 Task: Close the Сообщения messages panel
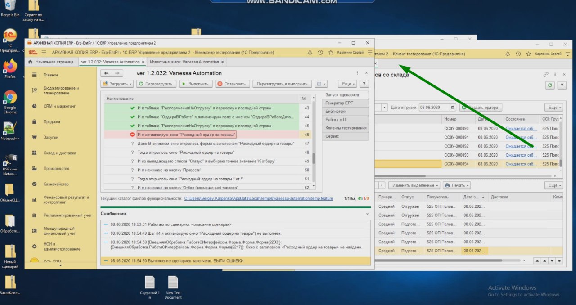point(367,214)
